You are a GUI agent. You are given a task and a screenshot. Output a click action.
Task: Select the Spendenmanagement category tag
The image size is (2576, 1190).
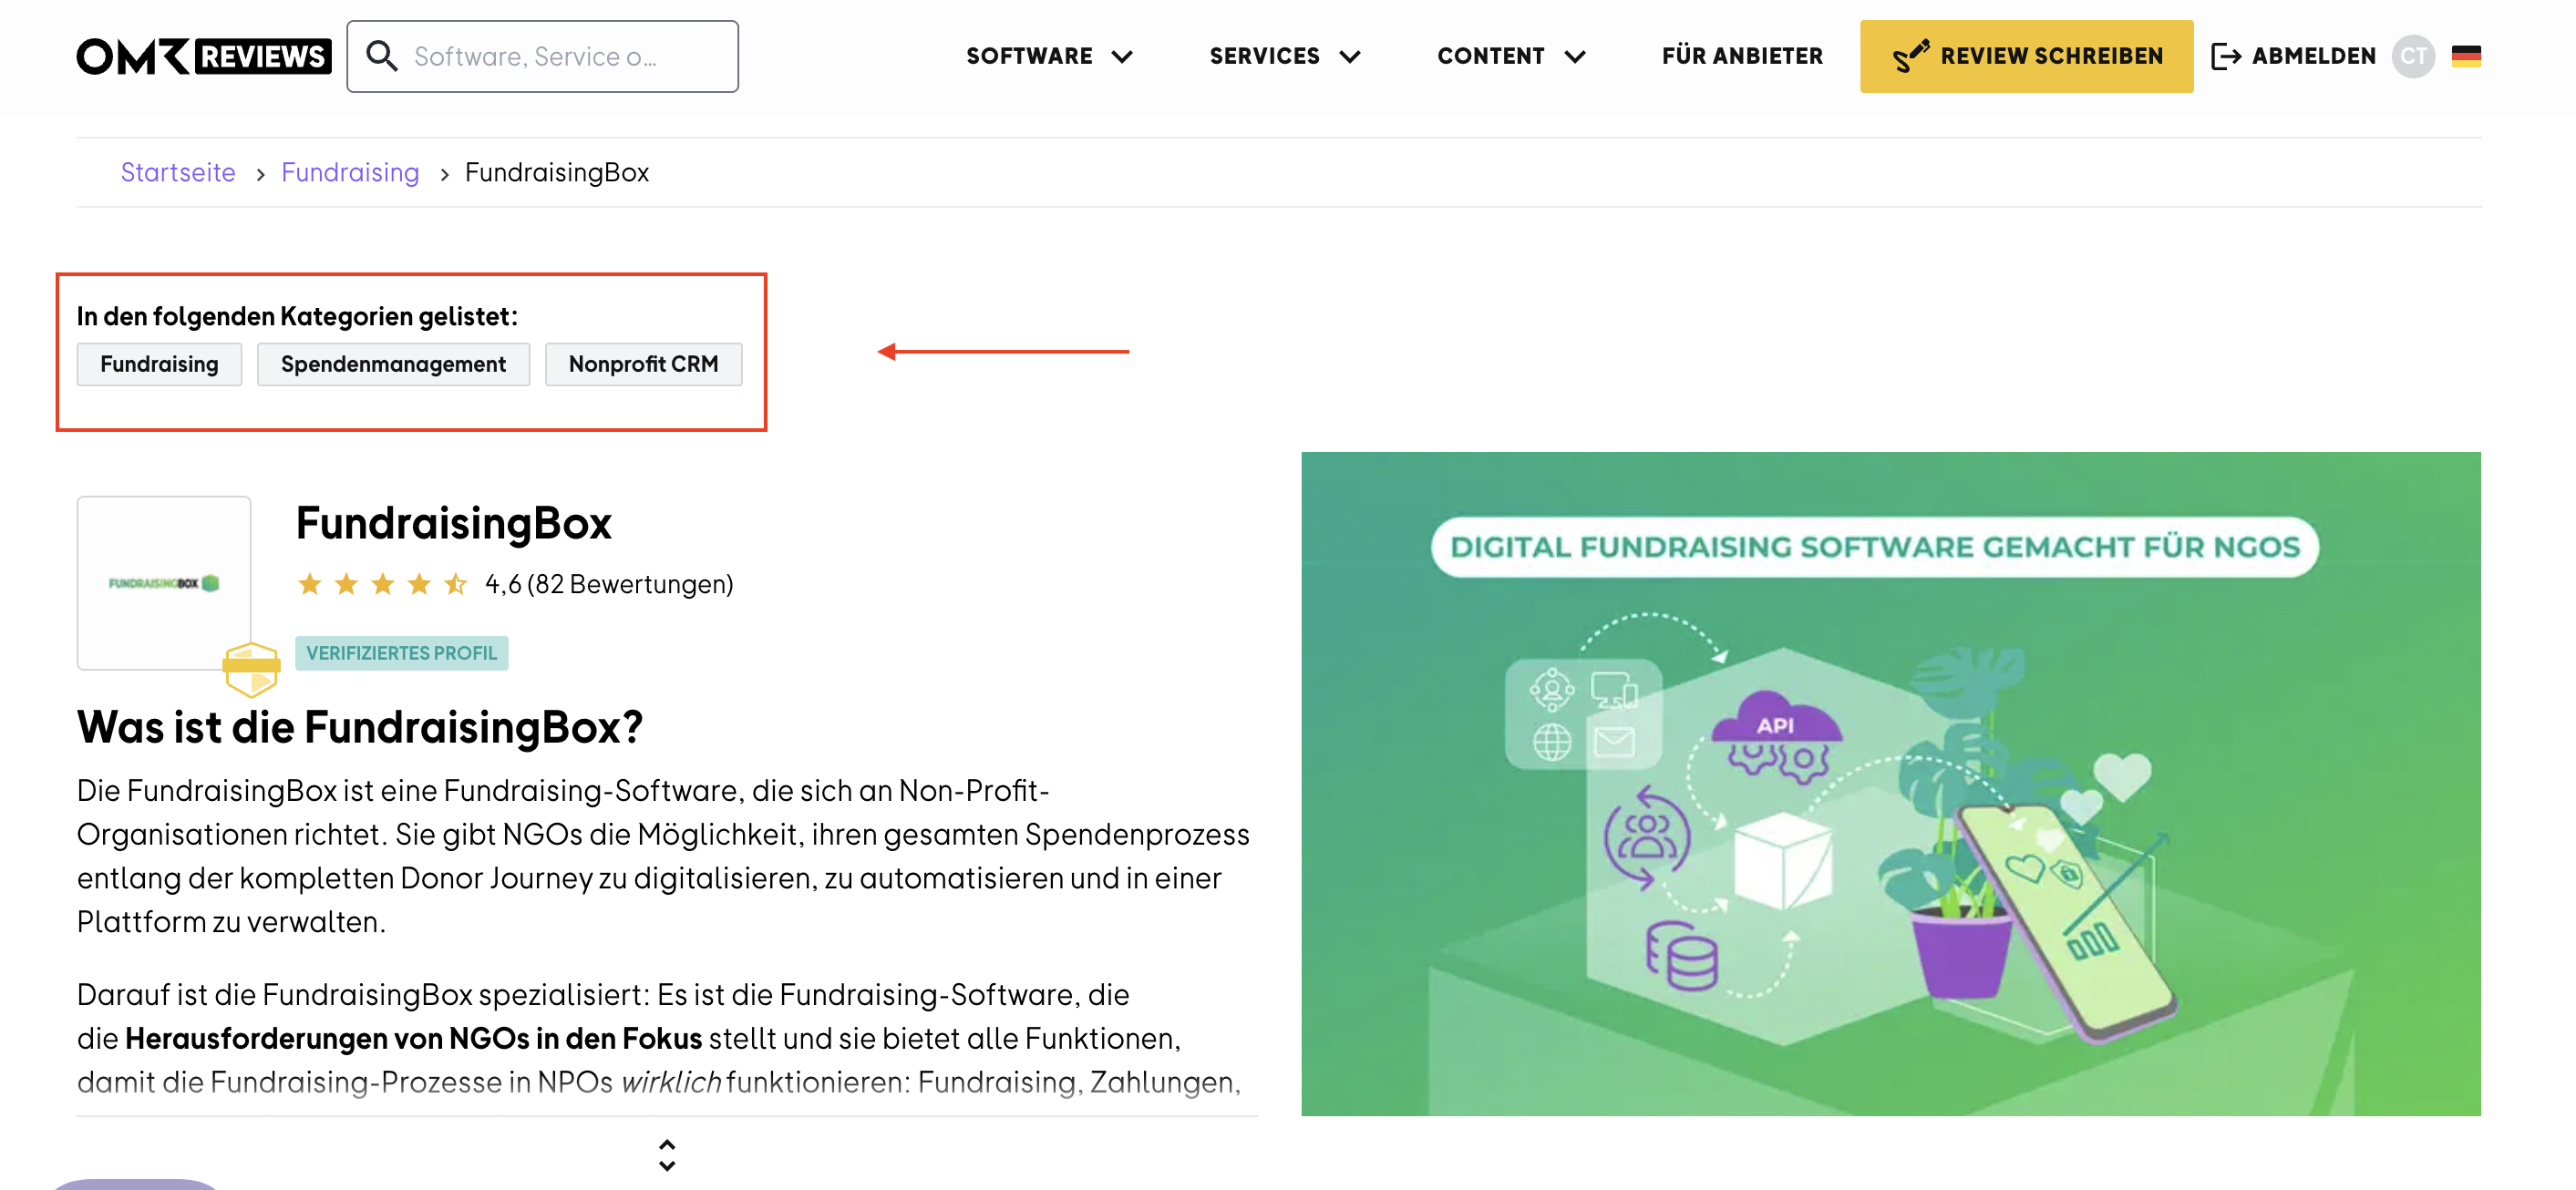pyautogui.click(x=393, y=364)
